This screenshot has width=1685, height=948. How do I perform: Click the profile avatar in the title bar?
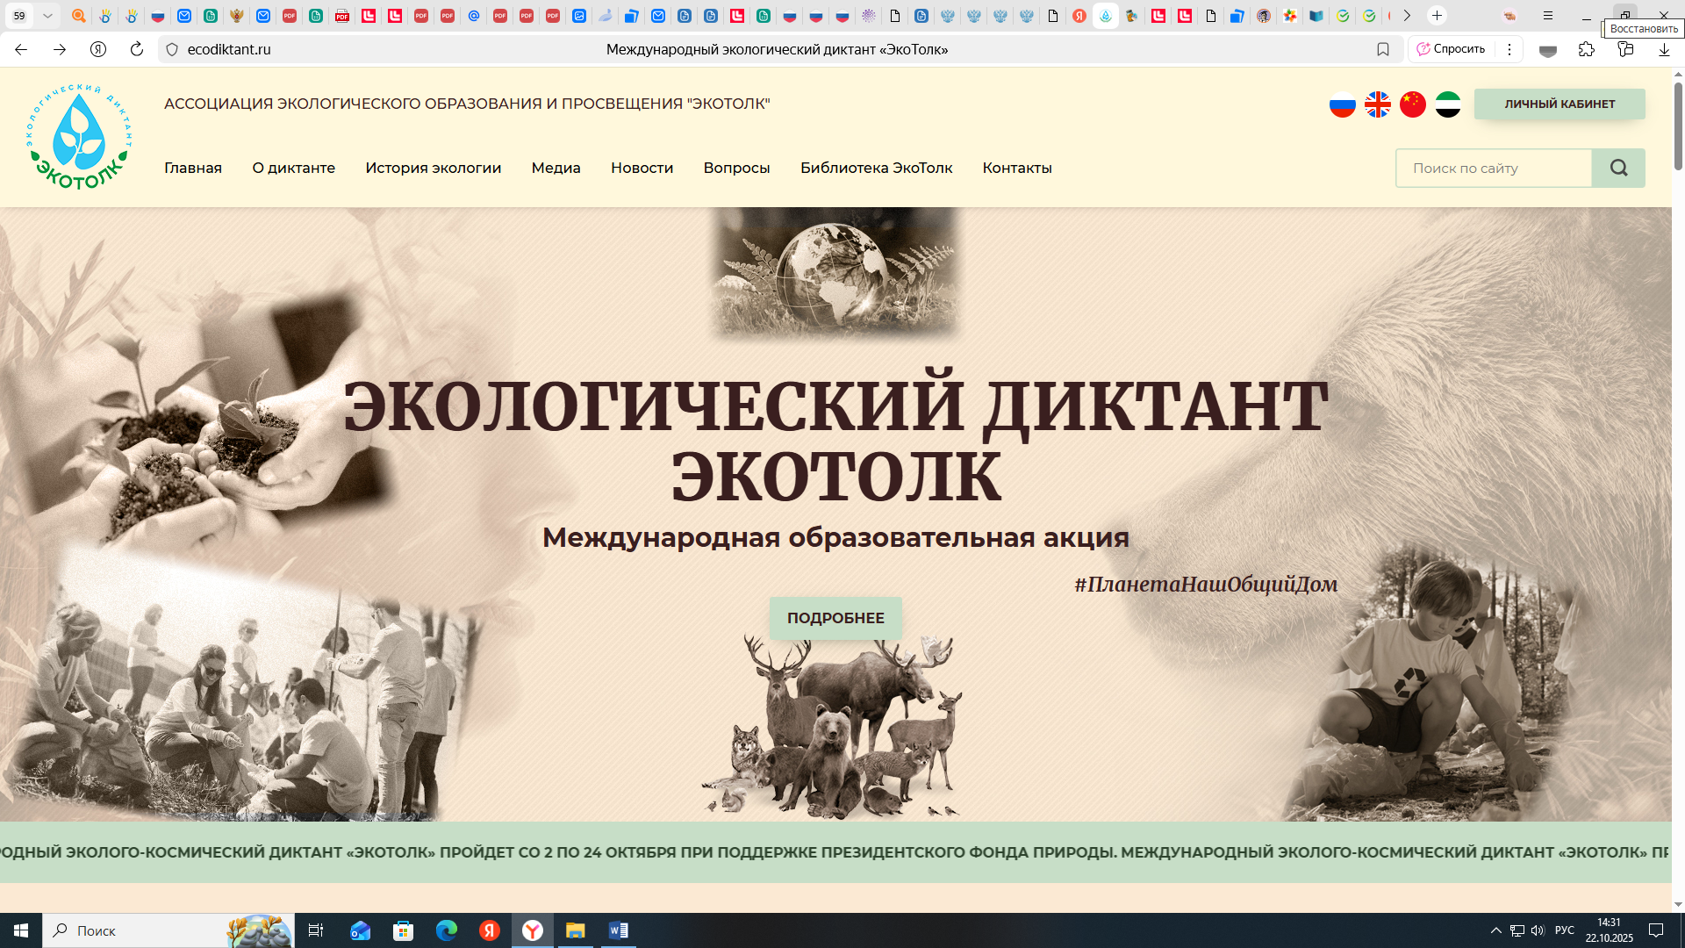point(1509,16)
